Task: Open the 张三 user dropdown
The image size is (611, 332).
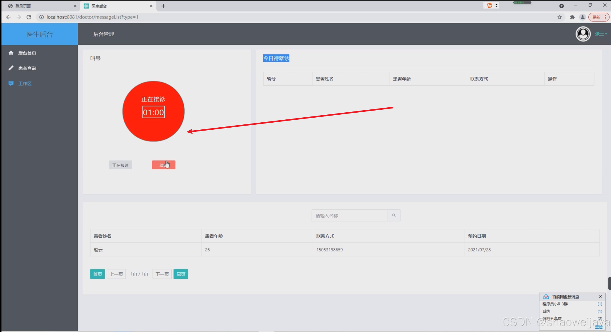Action: point(601,34)
